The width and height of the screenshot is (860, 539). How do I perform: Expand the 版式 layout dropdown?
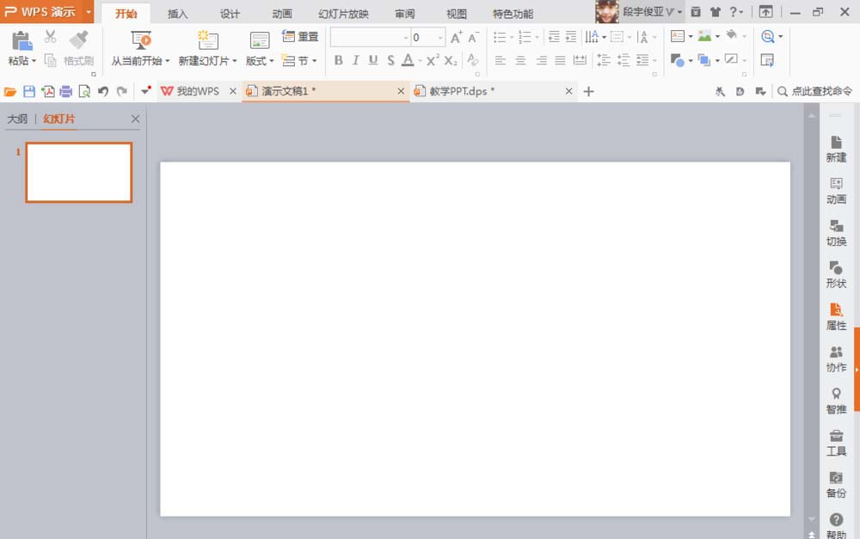(x=260, y=61)
